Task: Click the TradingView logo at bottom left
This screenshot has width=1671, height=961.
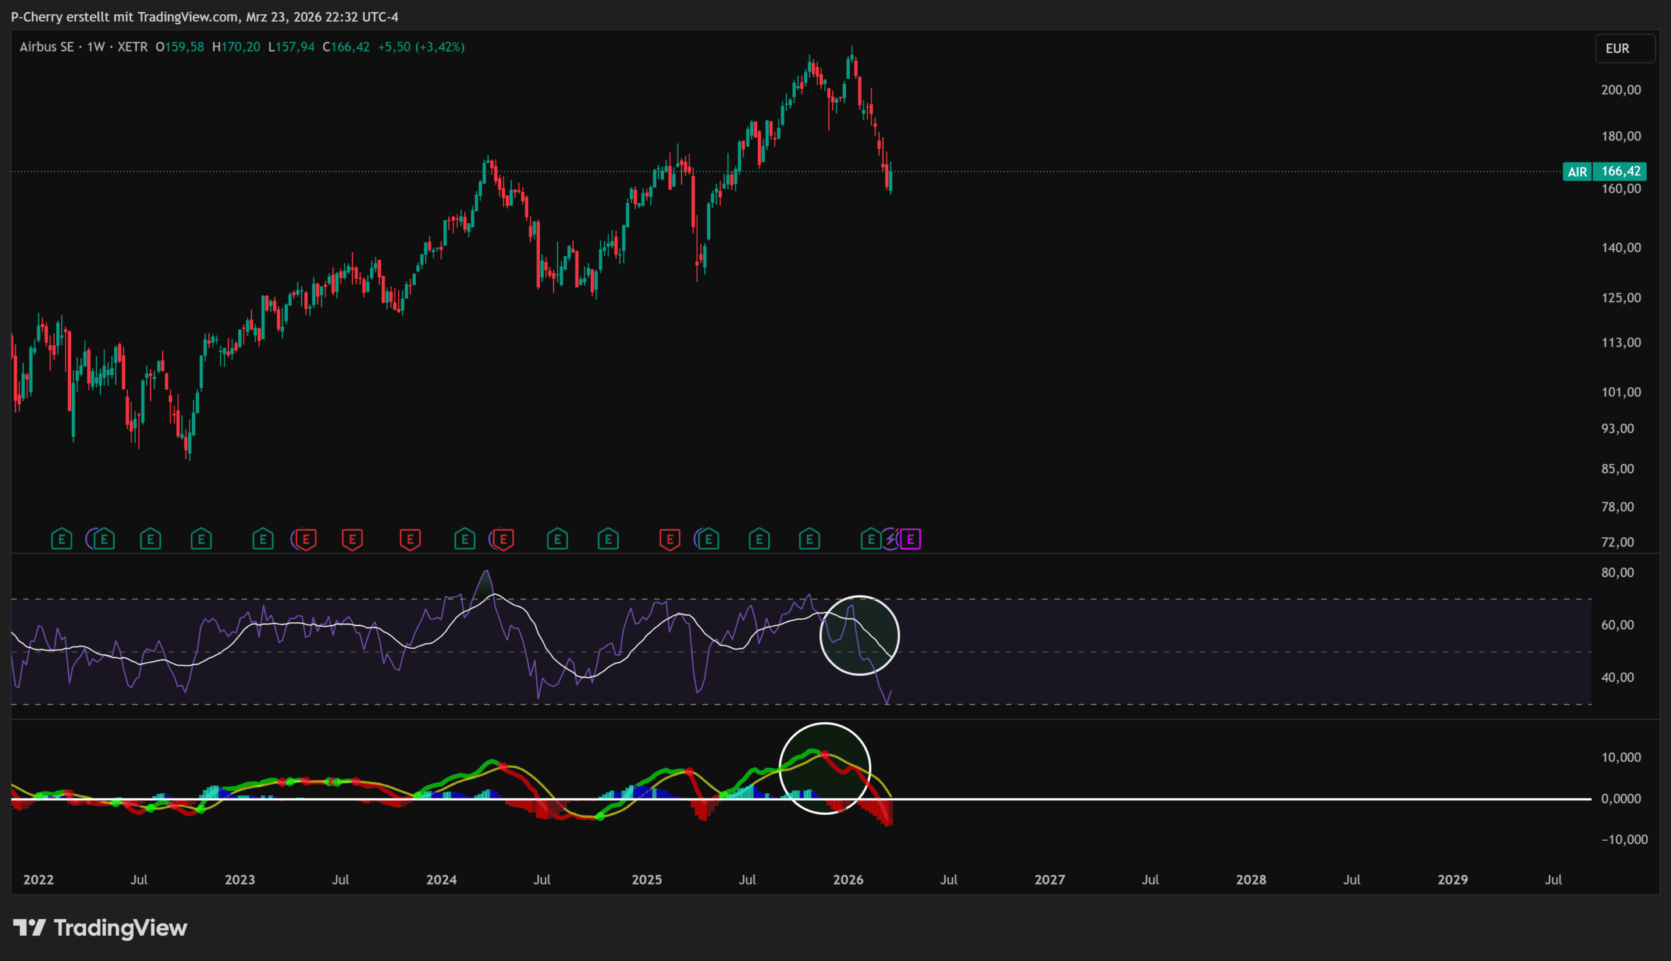Action: (x=101, y=927)
